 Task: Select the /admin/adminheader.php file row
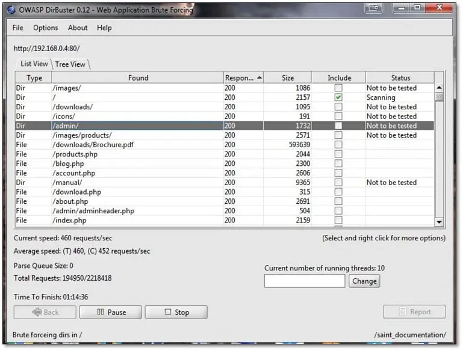[93, 211]
